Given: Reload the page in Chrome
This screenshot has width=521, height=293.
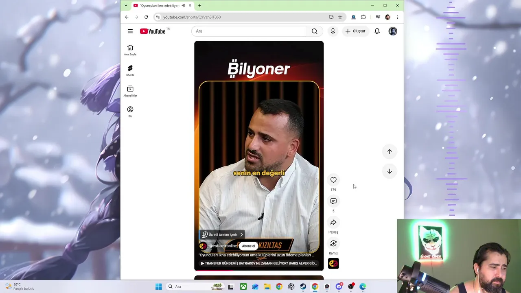Looking at the screenshot, I should pyautogui.click(x=146, y=17).
